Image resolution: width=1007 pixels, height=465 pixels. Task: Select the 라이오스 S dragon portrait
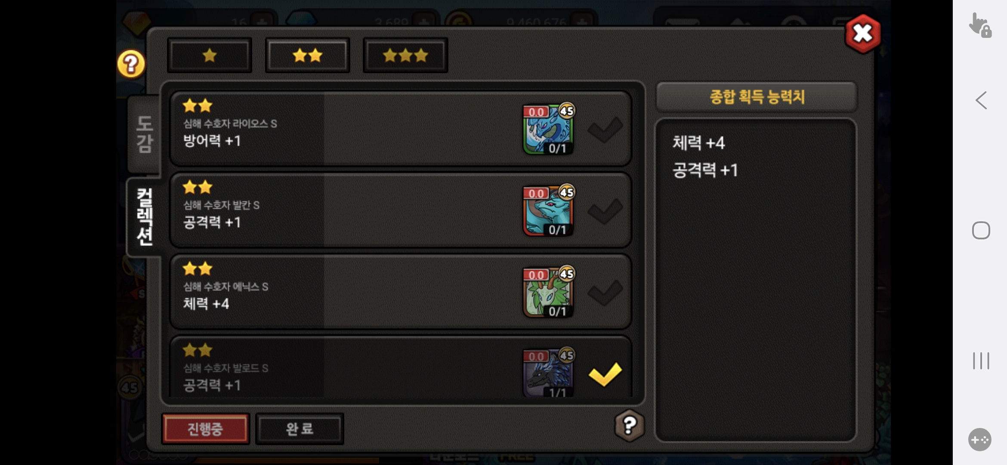548,129
